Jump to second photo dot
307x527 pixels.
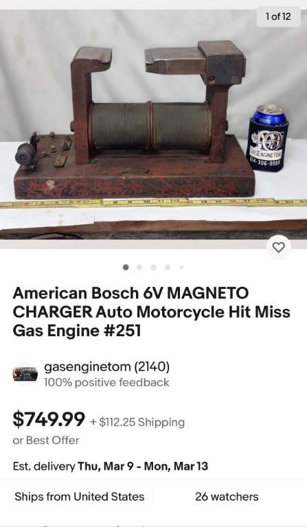pos(139,267)
